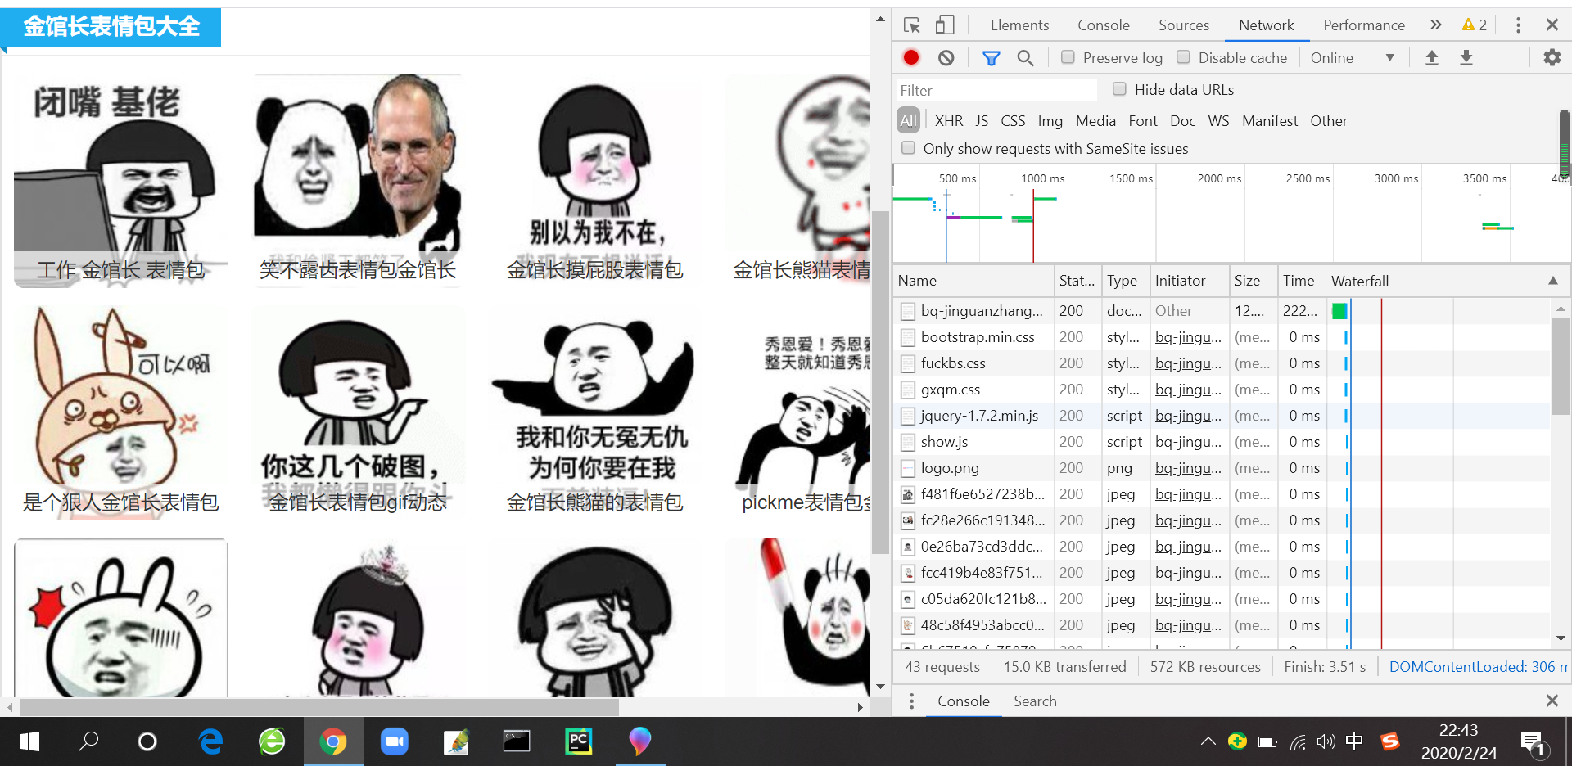Stop recording network log
1572x766 pixels.
pos(910,57)
